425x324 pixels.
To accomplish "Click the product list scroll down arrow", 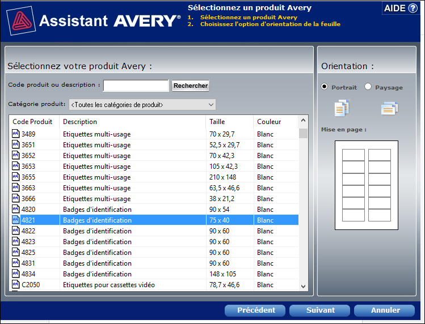I will (304, 287).
